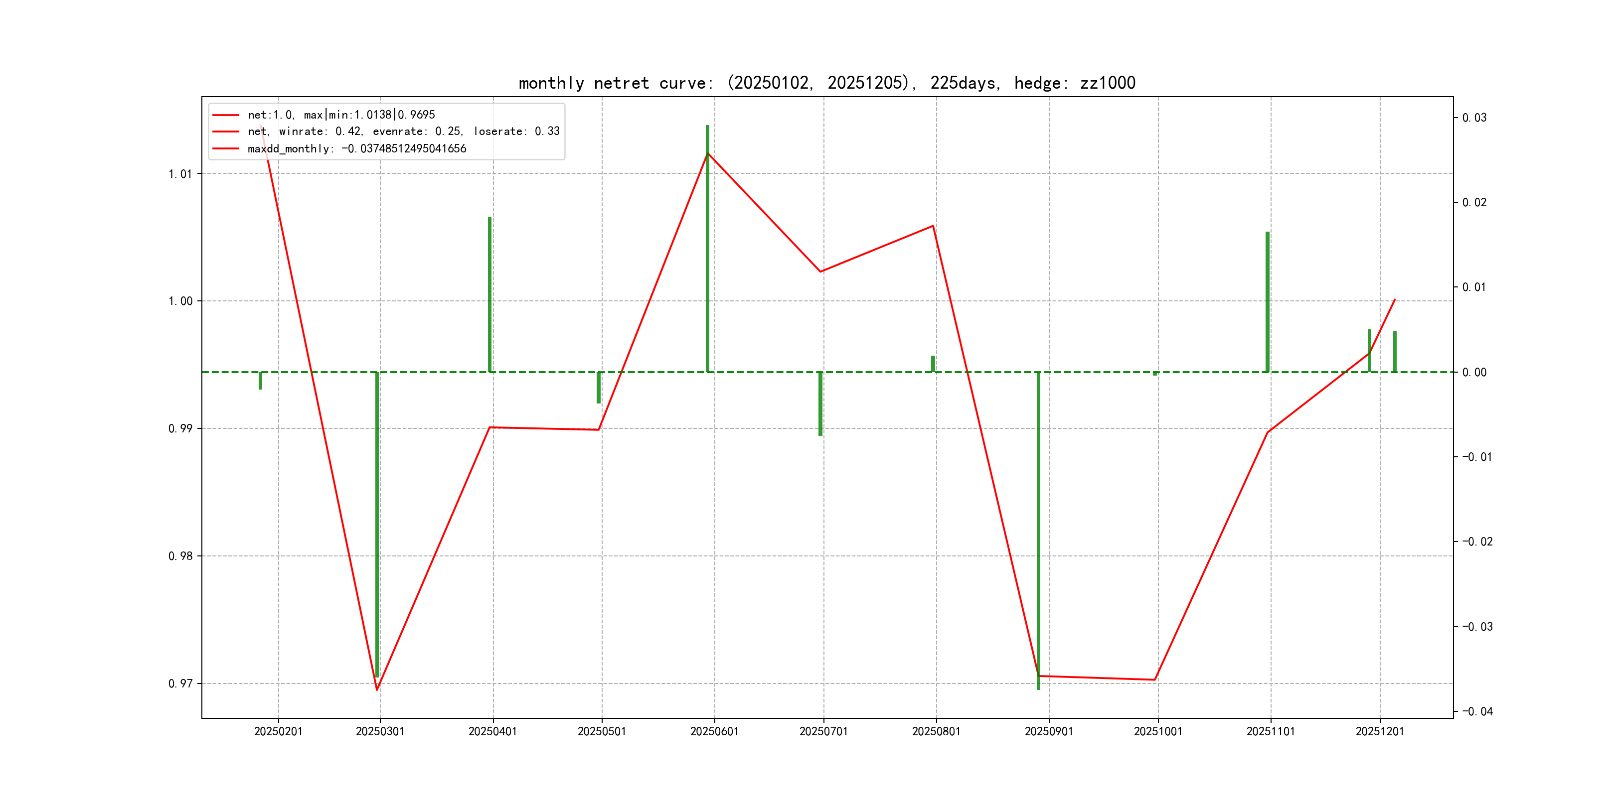Click the green bar near 20251101

coord(1267,301)
